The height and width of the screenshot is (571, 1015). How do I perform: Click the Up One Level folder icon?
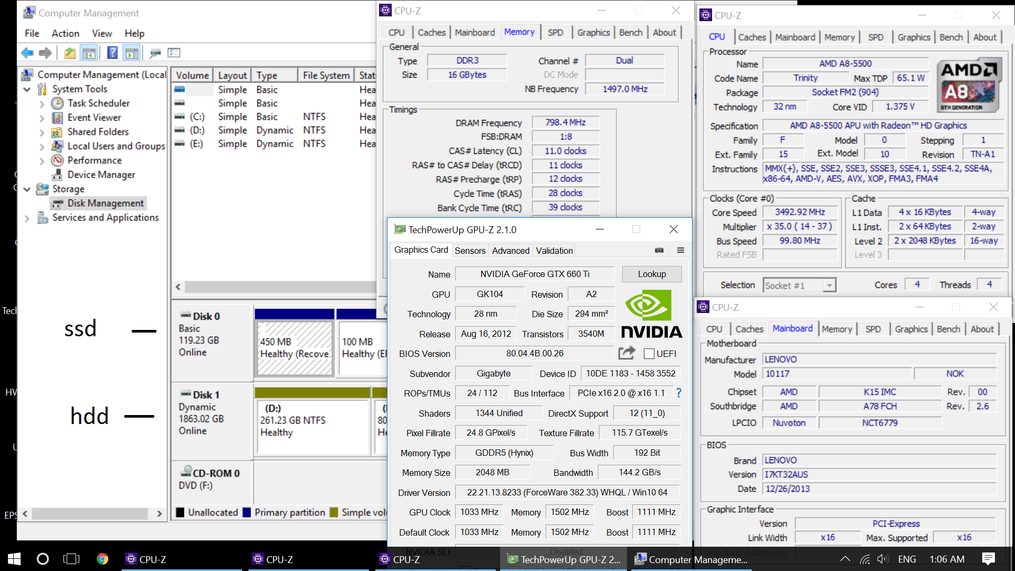click(69, 53)
